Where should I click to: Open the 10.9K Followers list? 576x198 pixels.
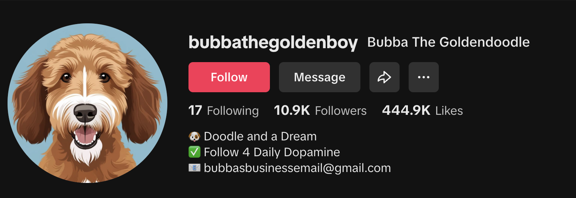point(320,111)
